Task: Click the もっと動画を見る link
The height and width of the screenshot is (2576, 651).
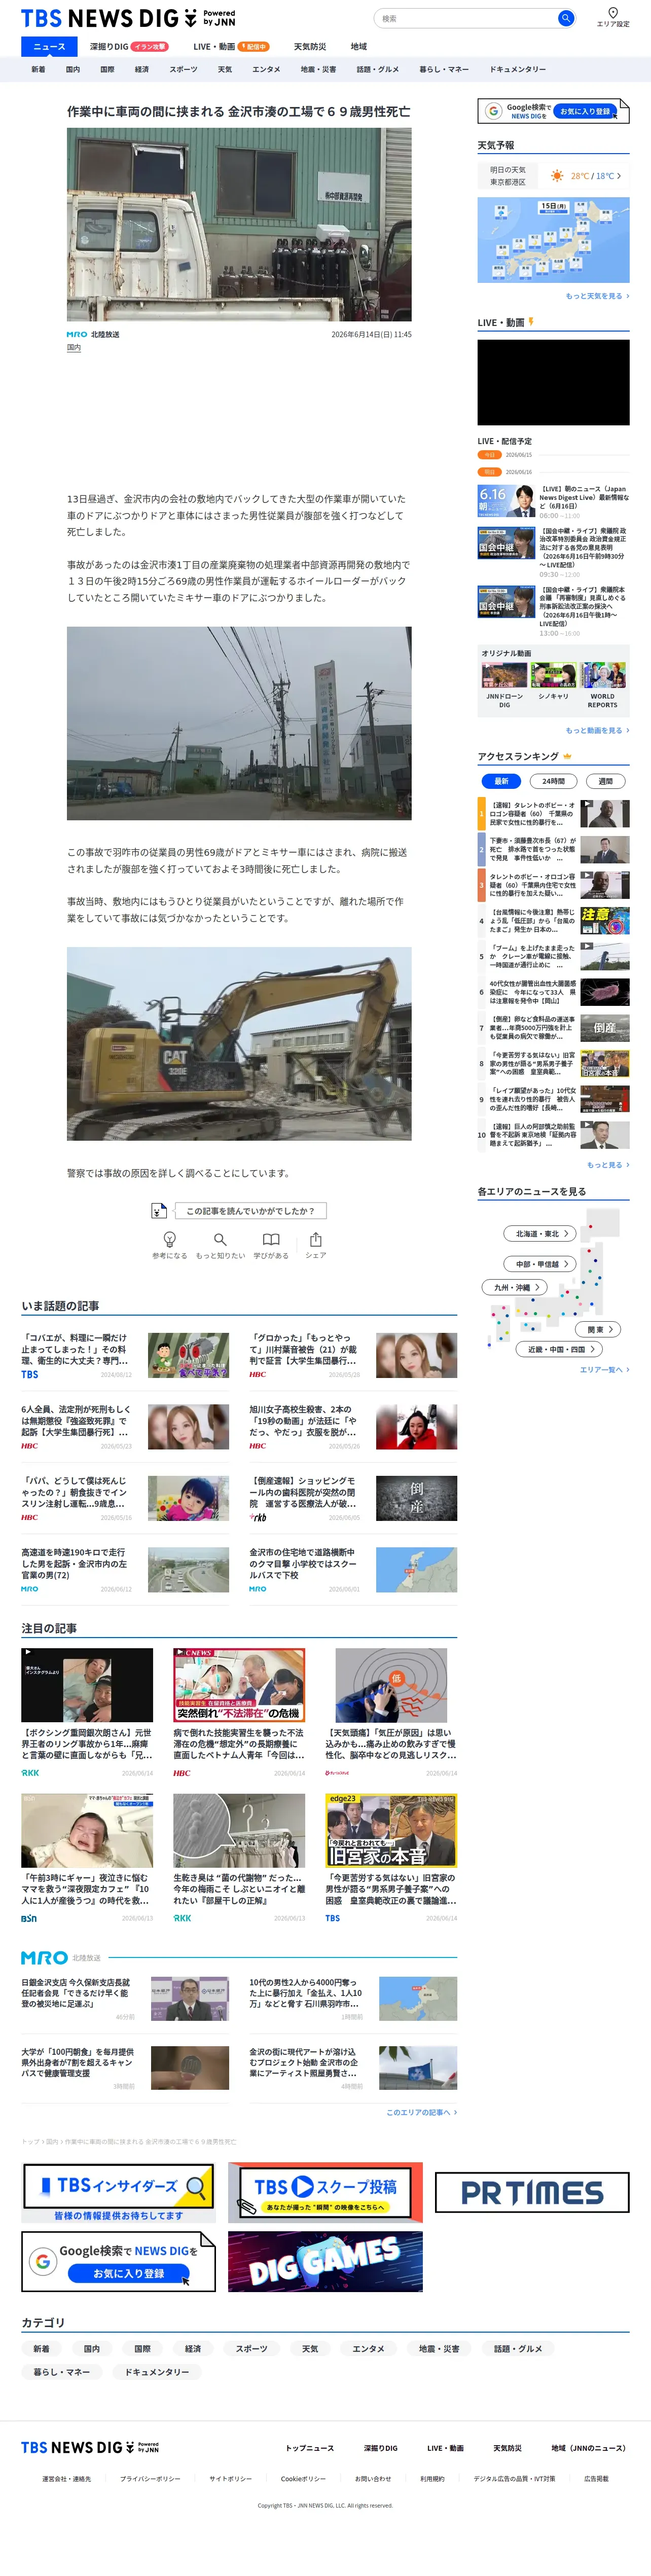Action: [597, 730]
